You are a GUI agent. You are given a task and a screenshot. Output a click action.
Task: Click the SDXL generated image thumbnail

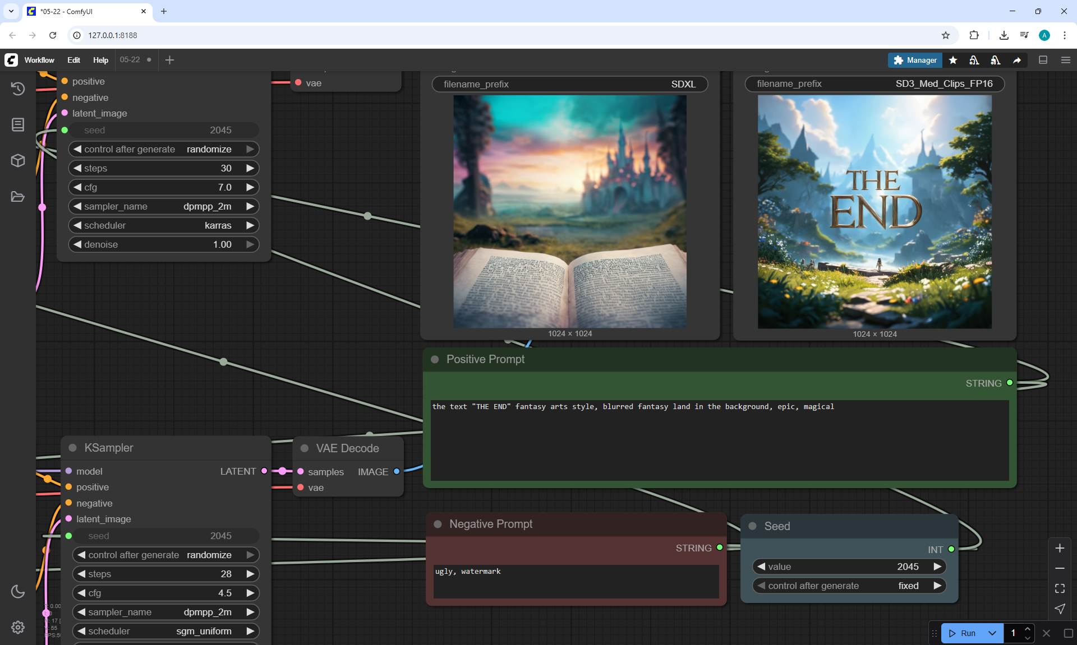(x=569, y=211)
